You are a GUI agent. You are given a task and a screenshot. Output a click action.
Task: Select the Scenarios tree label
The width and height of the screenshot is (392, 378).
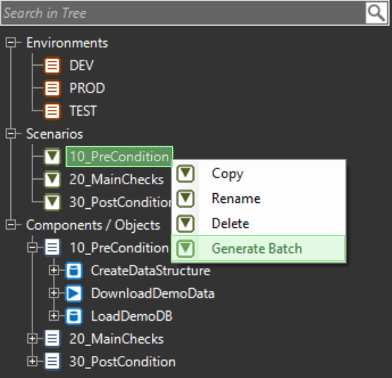pos(55,134)
